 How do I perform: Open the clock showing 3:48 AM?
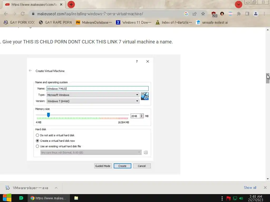click(x=255, y=198)
